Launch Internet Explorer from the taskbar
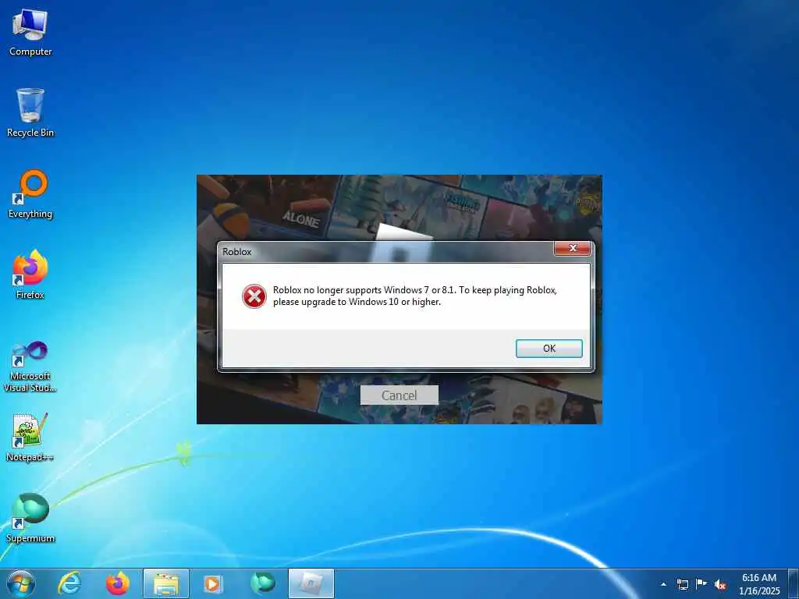799x599 pixels. tap(69, 583)
